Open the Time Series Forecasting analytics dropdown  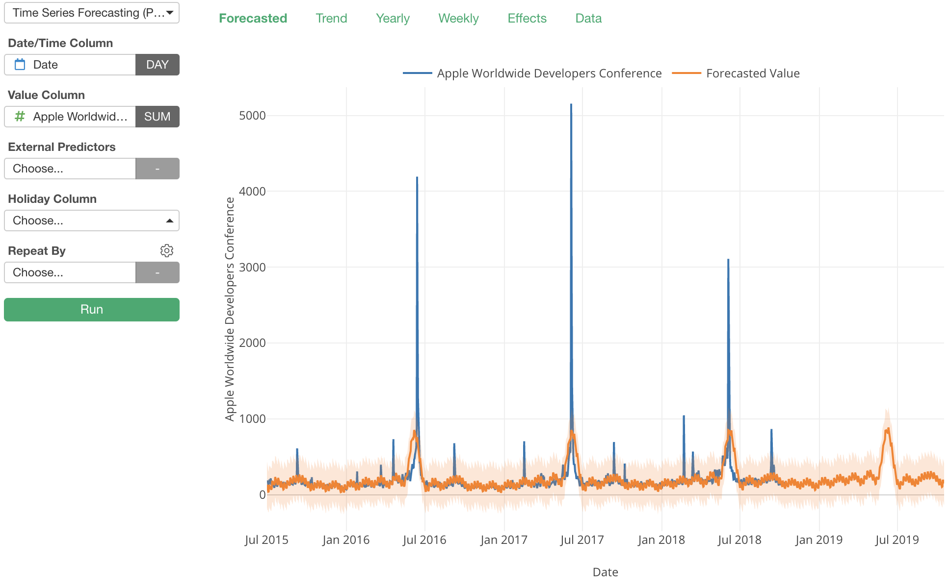92,13
